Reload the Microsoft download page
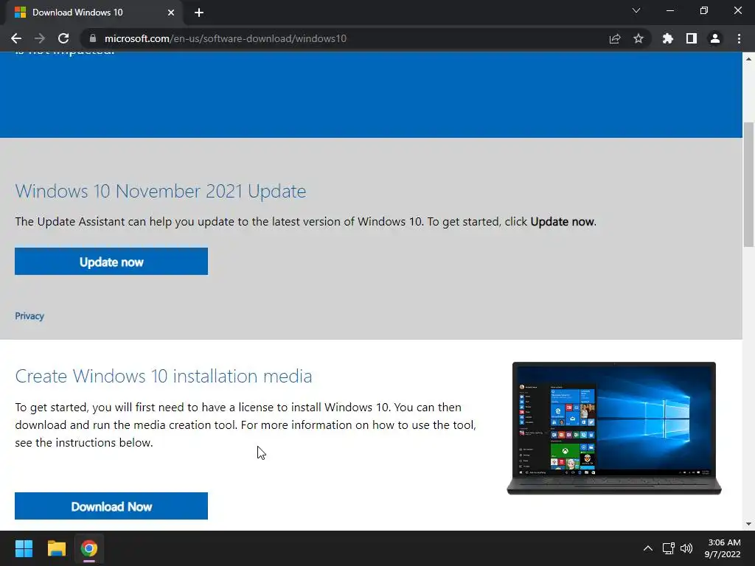This screenshot has width=755, height=566. (x=63, y=38)
